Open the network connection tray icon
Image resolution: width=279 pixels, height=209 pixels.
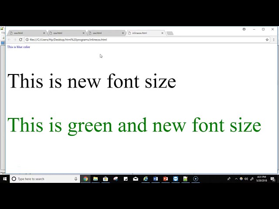252,179
